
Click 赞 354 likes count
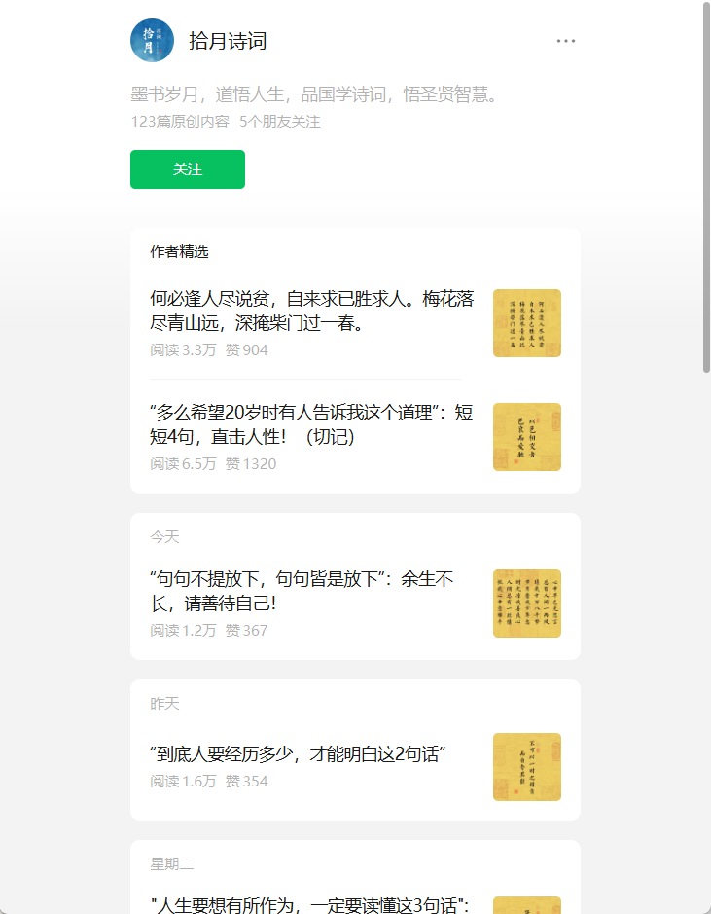[x=247, y=781]
